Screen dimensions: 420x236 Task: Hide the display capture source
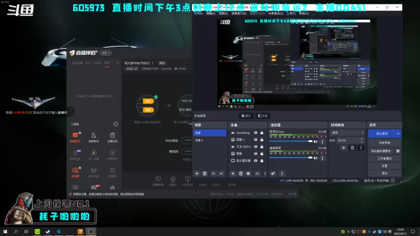click(256, 160)
